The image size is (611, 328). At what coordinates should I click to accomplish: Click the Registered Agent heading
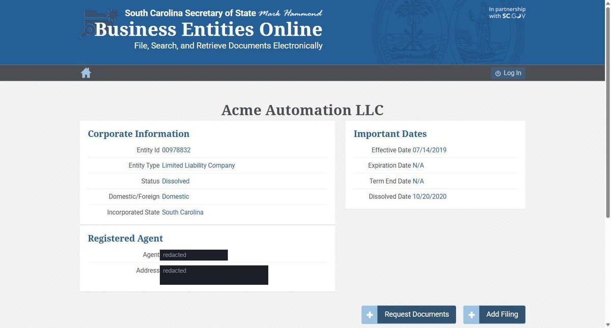tap(125, 238)
